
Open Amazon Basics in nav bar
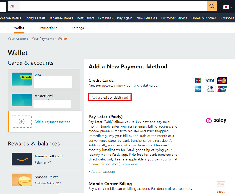coord(10,18)
